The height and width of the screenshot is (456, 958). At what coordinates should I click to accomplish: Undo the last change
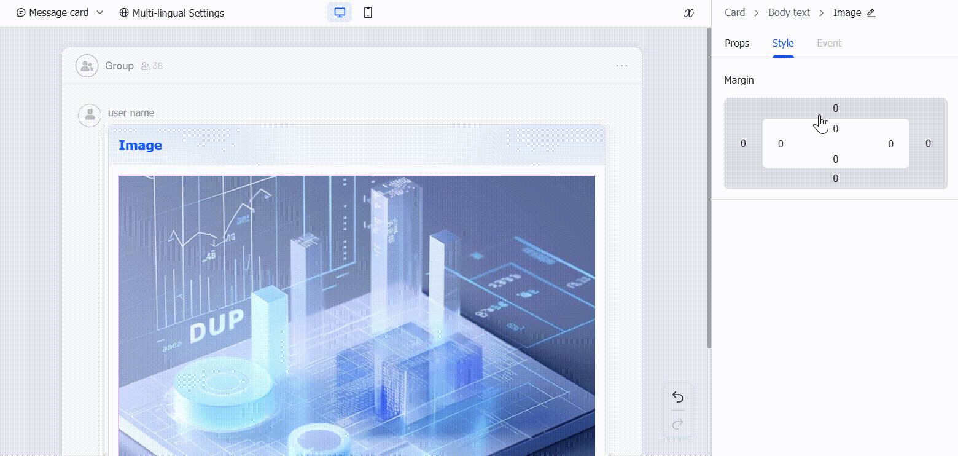(677, 397)
